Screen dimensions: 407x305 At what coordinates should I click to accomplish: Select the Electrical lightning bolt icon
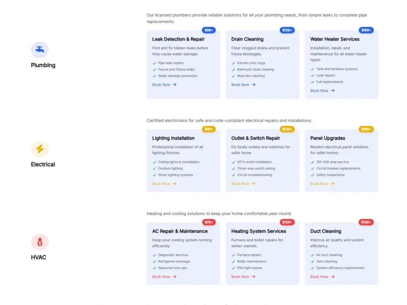click(x=40, y=149)
